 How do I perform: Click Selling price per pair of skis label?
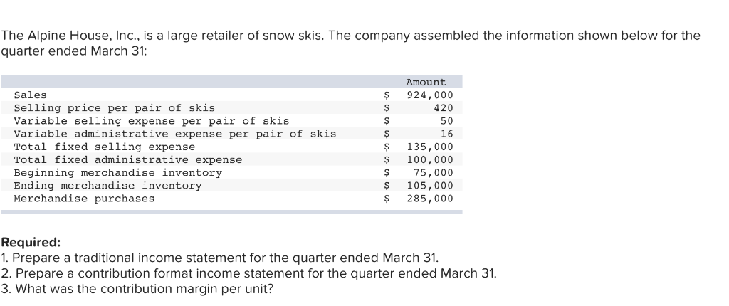pos(114,108)
